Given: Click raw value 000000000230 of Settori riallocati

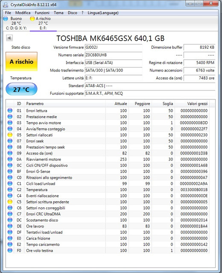Looking at the screenshot, I should pos(194,135).
